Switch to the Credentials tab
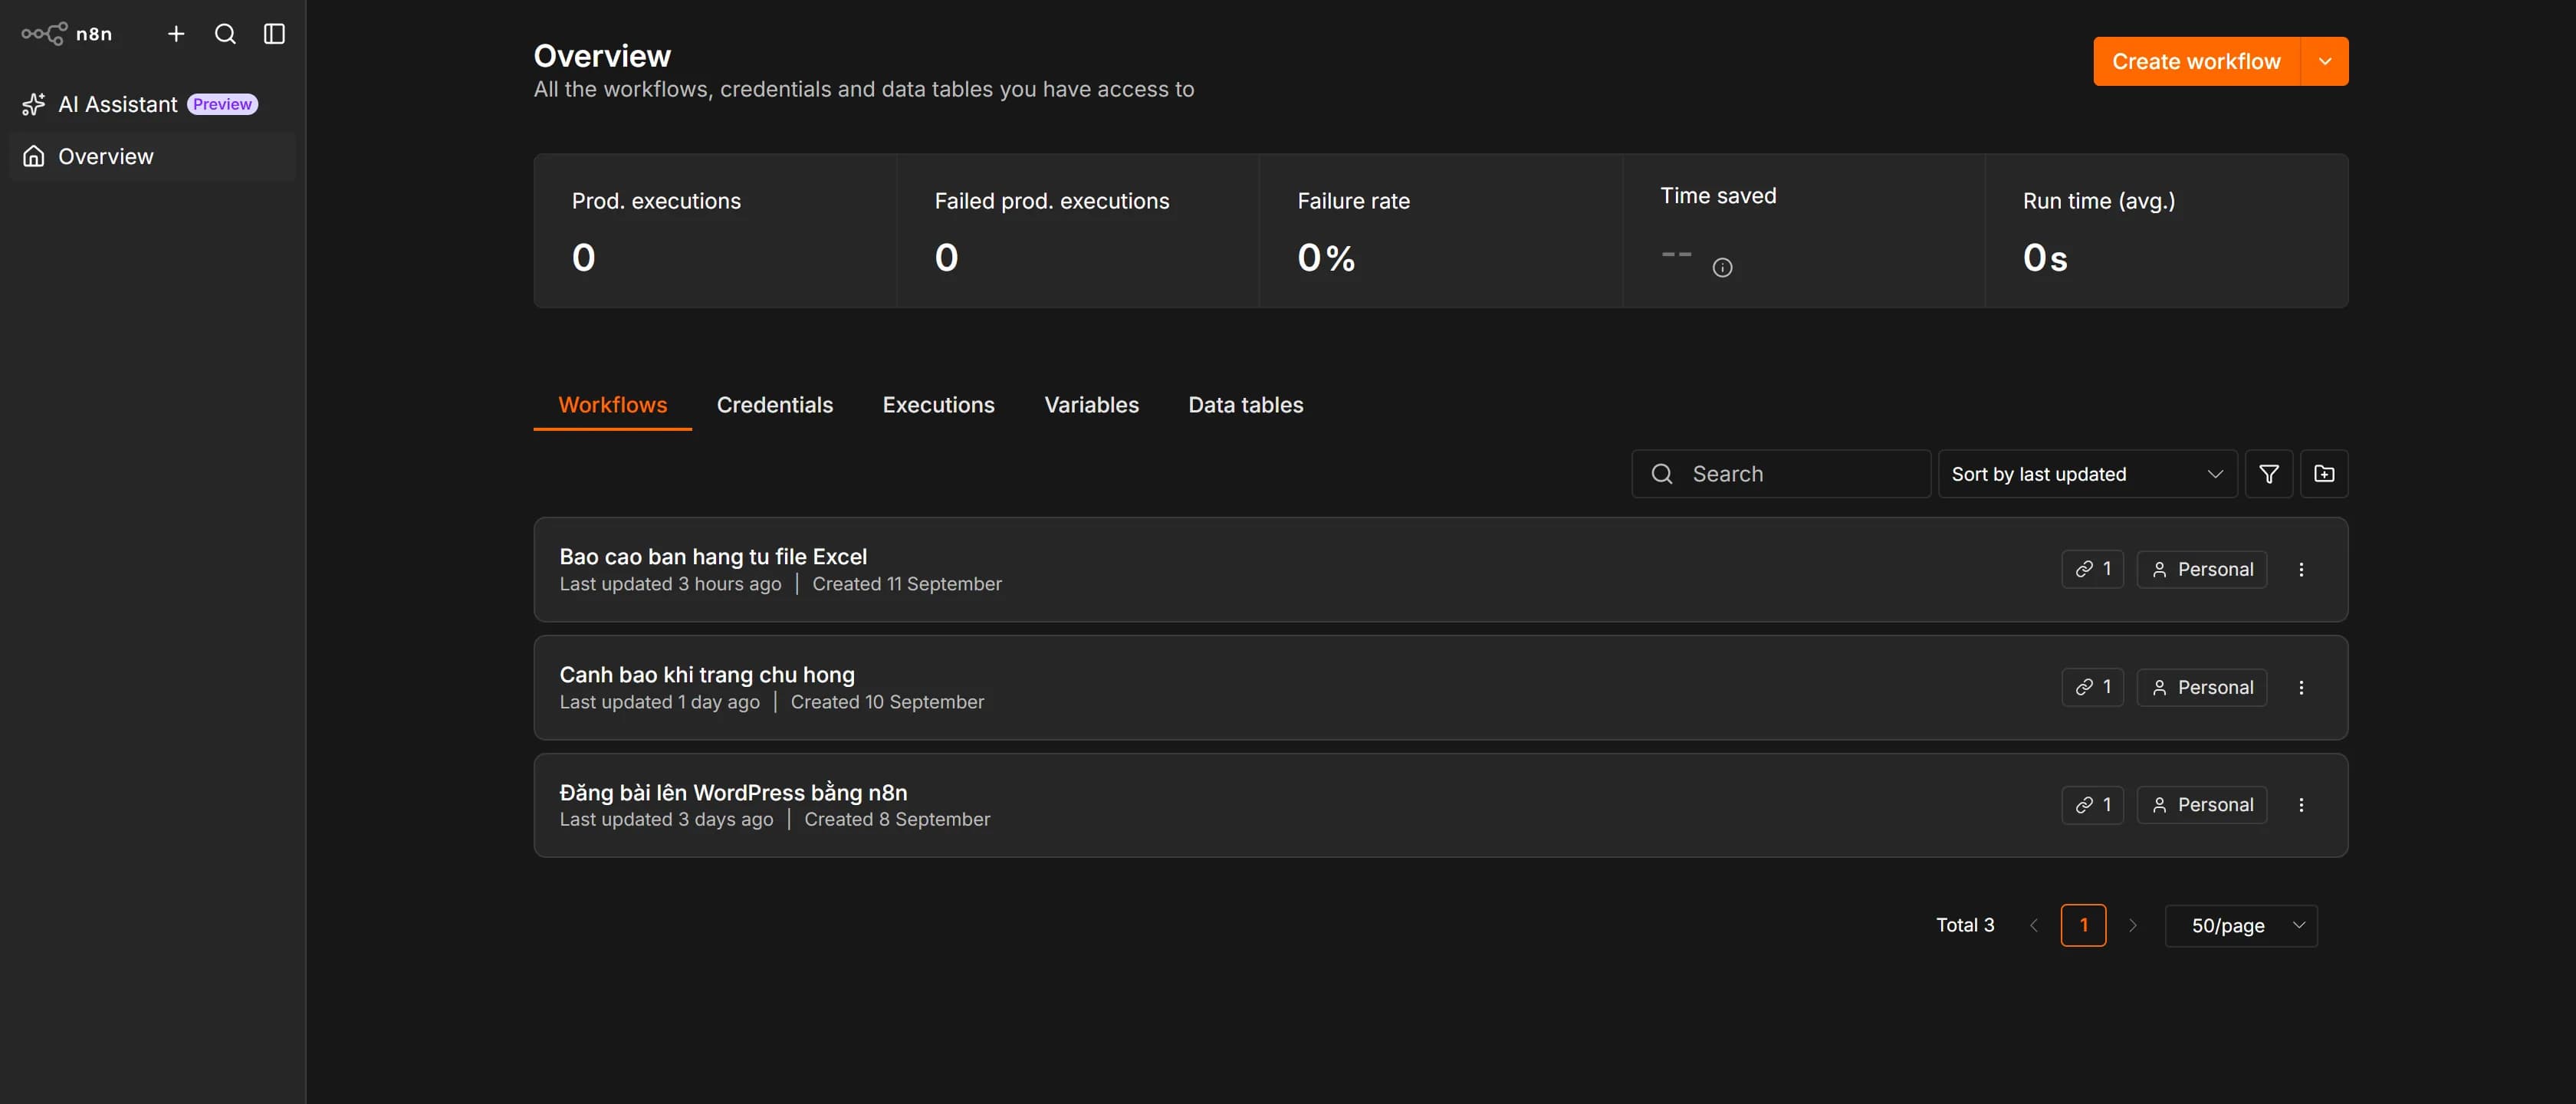 point(774,404)
